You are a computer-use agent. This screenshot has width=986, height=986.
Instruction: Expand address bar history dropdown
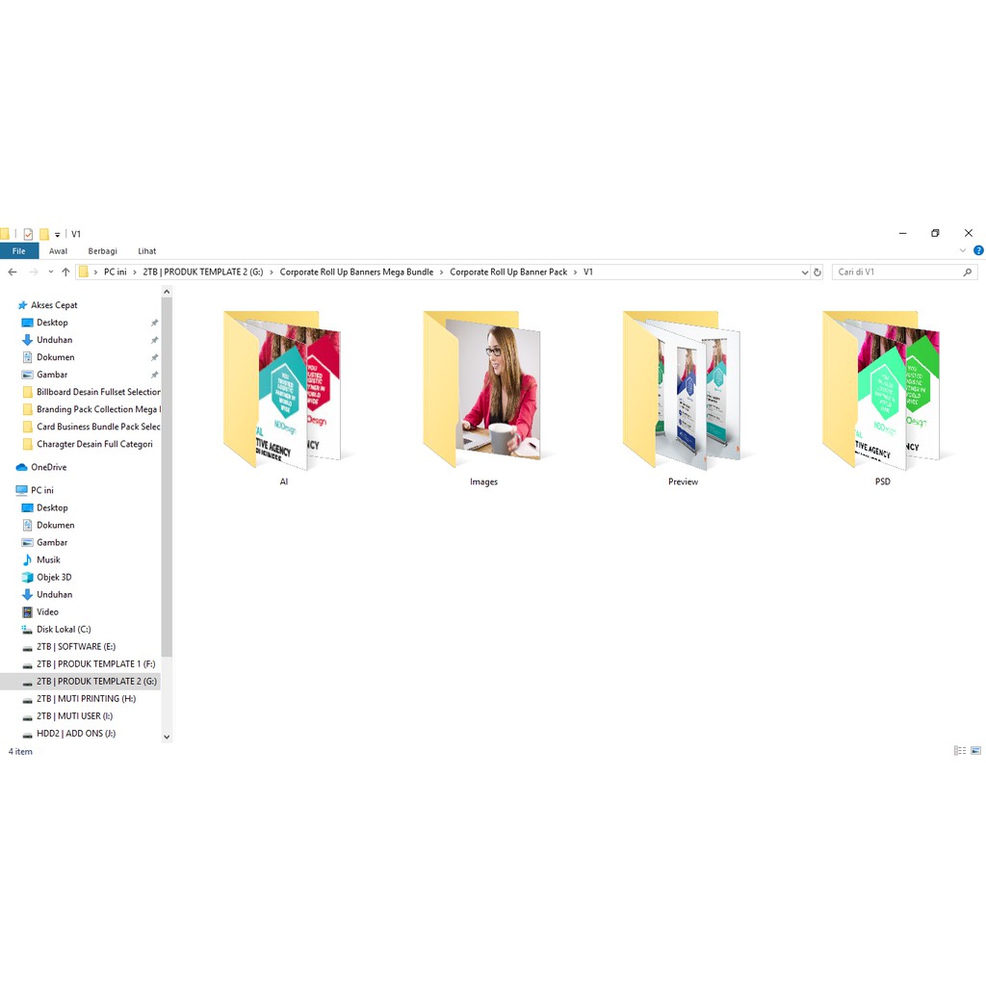pyautogui.click(x=804, y=272)
